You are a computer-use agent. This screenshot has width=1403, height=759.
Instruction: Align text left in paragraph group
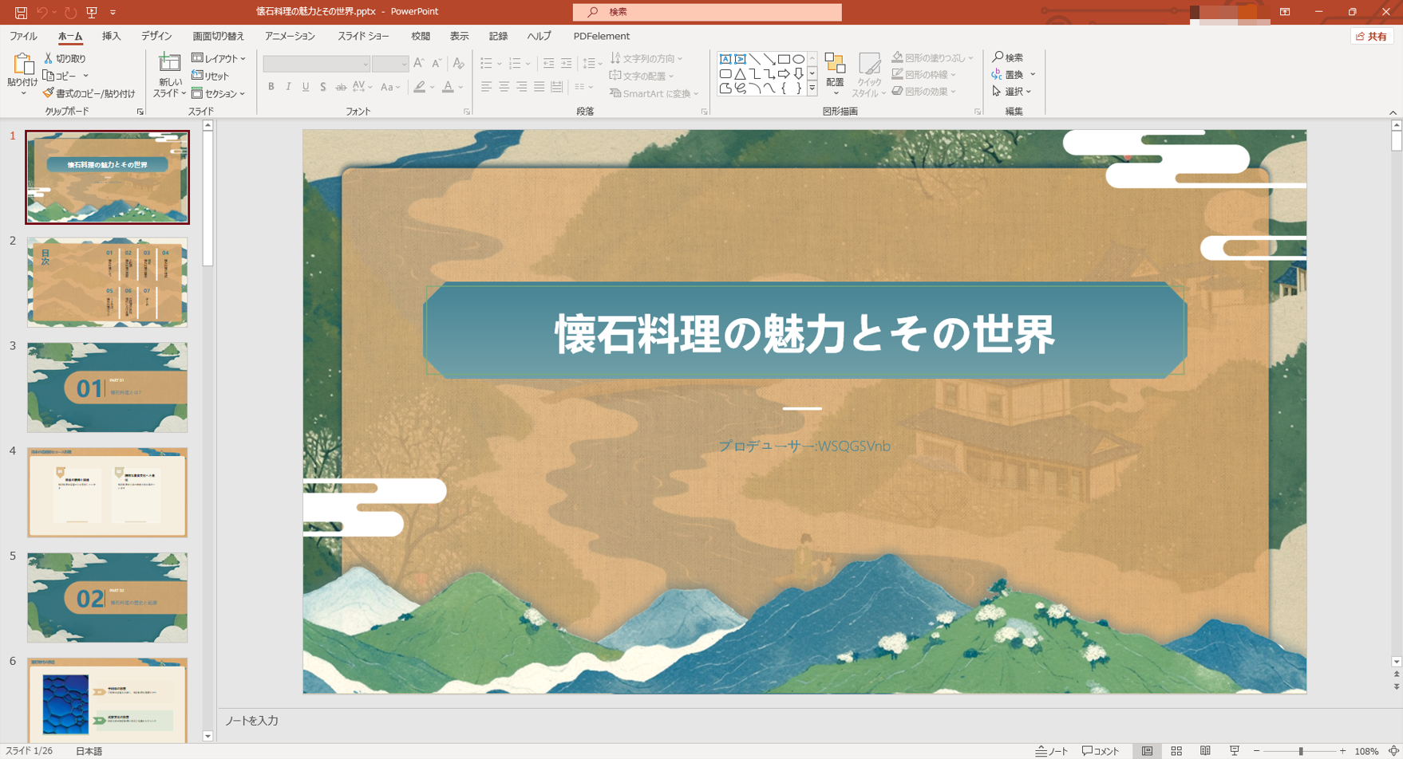486,87
